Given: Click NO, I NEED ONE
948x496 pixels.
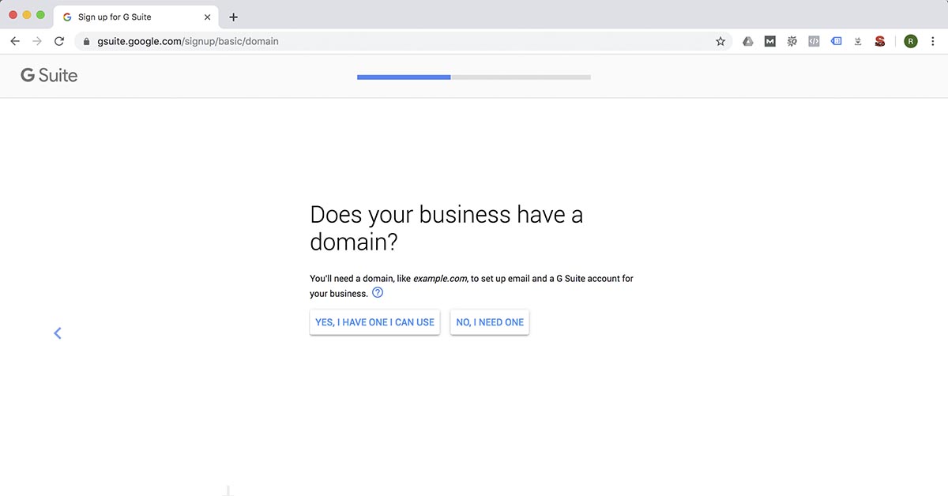Looking at the screenshot, I should 489,322.
